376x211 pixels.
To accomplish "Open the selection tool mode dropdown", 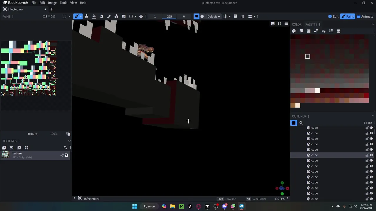I will 135,16.
